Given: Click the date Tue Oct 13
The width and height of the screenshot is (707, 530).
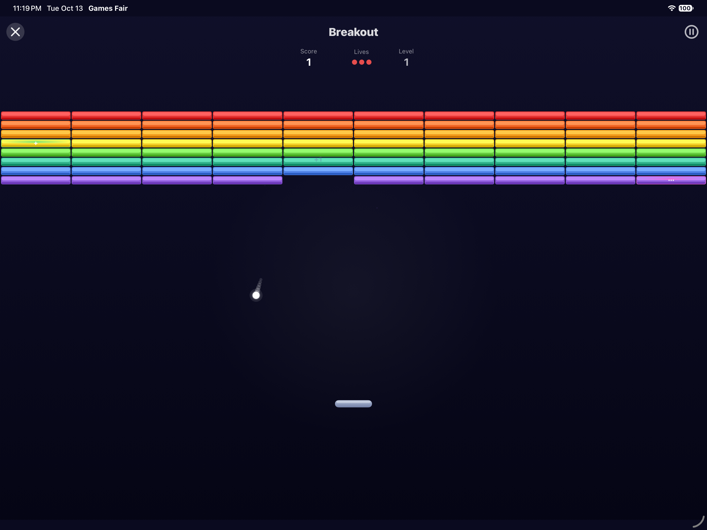Looking at the screenshot, I should pyautogui.click(x=65, y=8).
